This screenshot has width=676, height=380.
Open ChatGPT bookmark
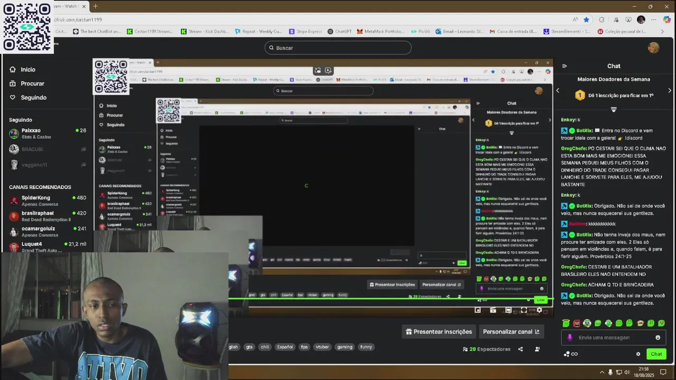[339, 32]
